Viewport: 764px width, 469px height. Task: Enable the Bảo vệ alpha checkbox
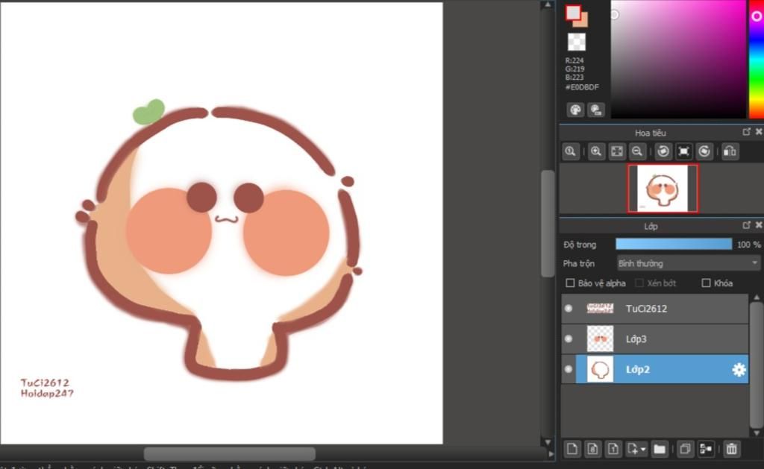point(570,283)
